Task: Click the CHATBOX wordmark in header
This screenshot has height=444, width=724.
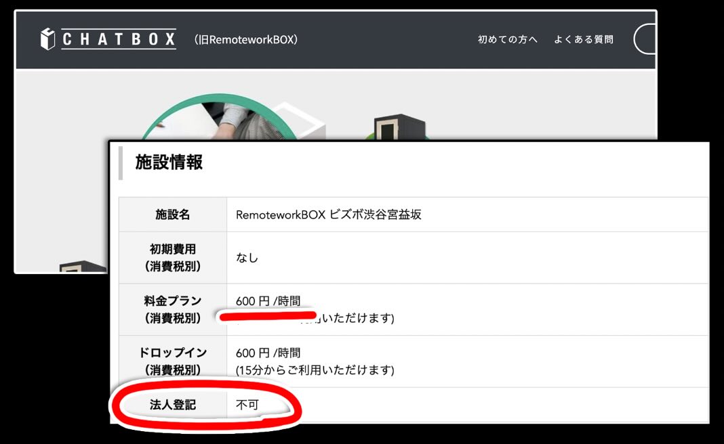Action: (119, 39)
